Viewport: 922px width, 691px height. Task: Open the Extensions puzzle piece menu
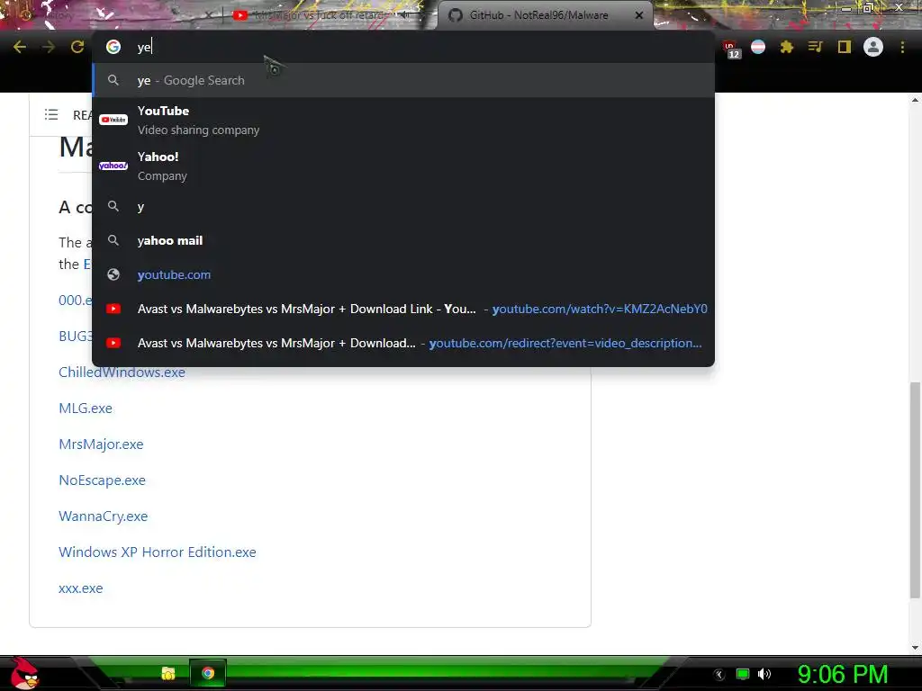(787, 47)
